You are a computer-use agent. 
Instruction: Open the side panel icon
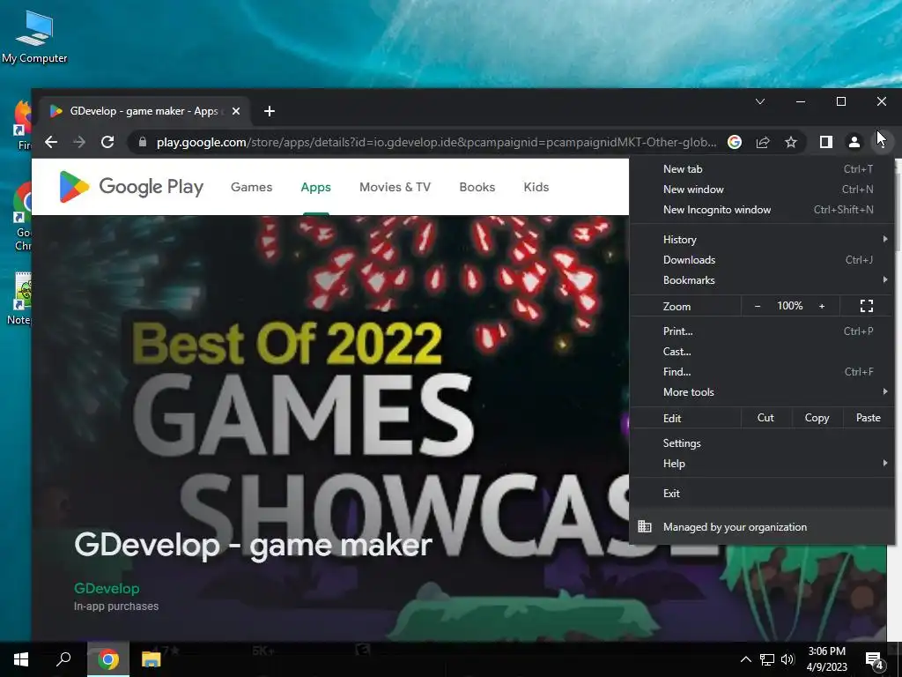coord(826,142)
